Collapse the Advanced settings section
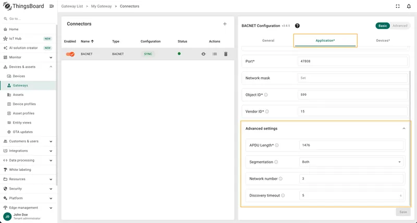 tap(403, 129)
